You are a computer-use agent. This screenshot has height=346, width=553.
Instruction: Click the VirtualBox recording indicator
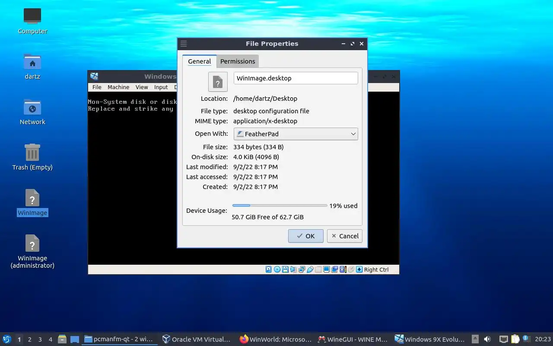coord(334,269)
